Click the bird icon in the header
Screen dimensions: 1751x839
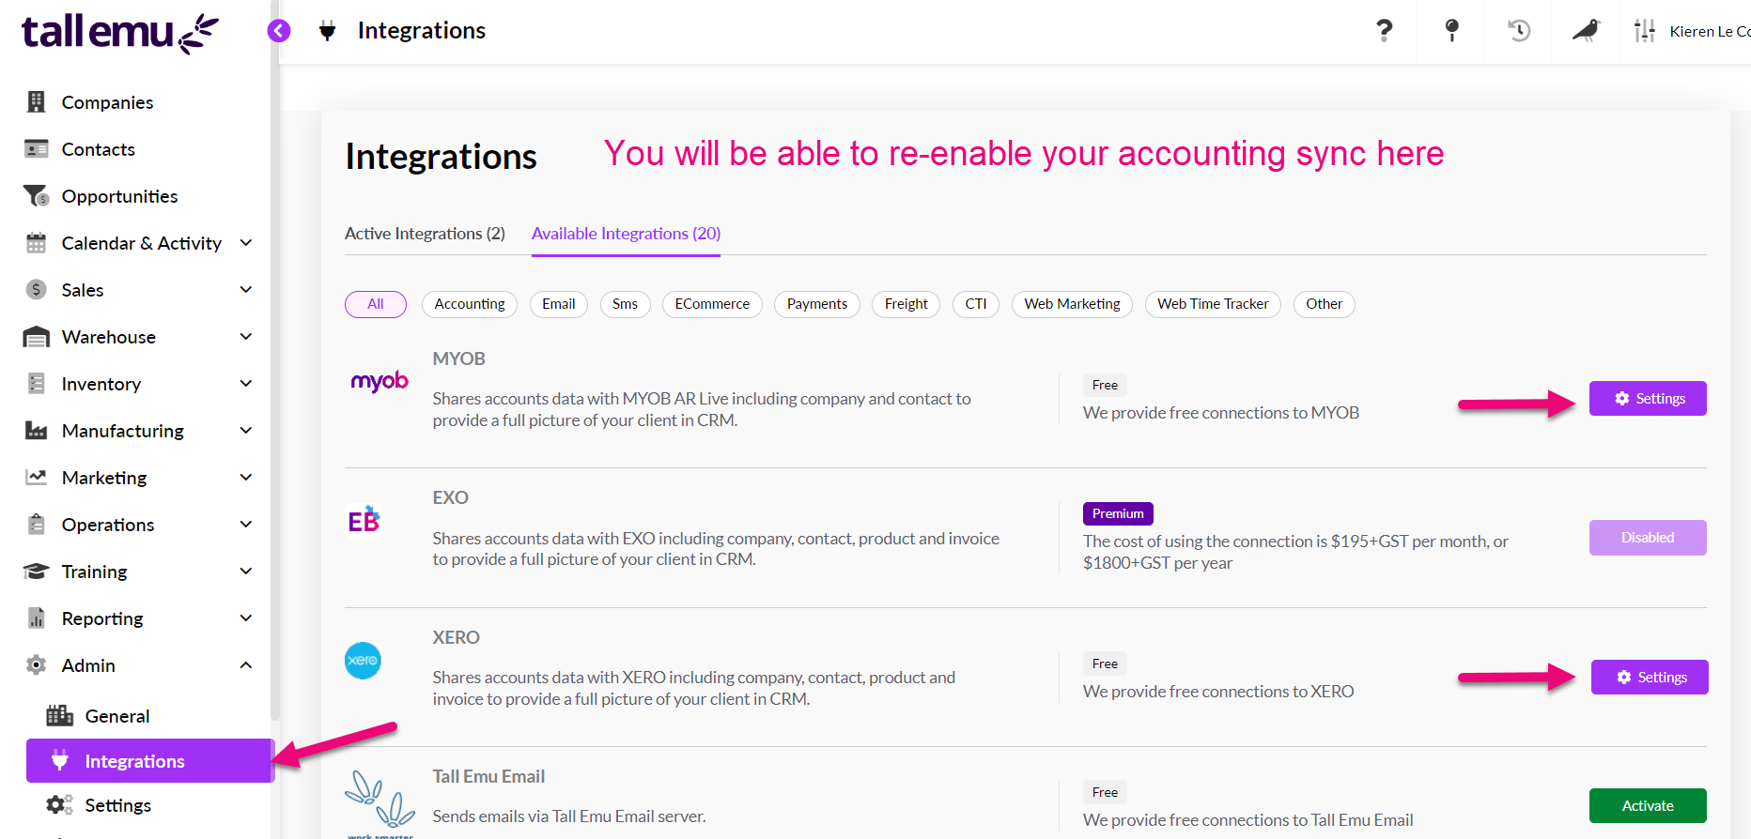[x=1587, y=31]
